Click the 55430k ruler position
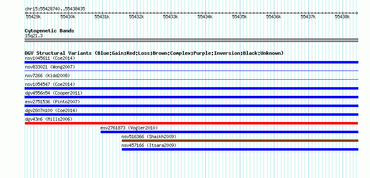The width and height of the screenshot is (370, 178). pos(68,17)
